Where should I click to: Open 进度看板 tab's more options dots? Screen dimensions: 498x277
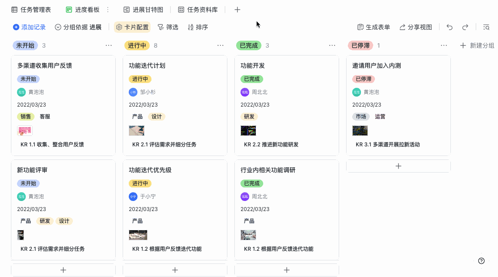108,10
